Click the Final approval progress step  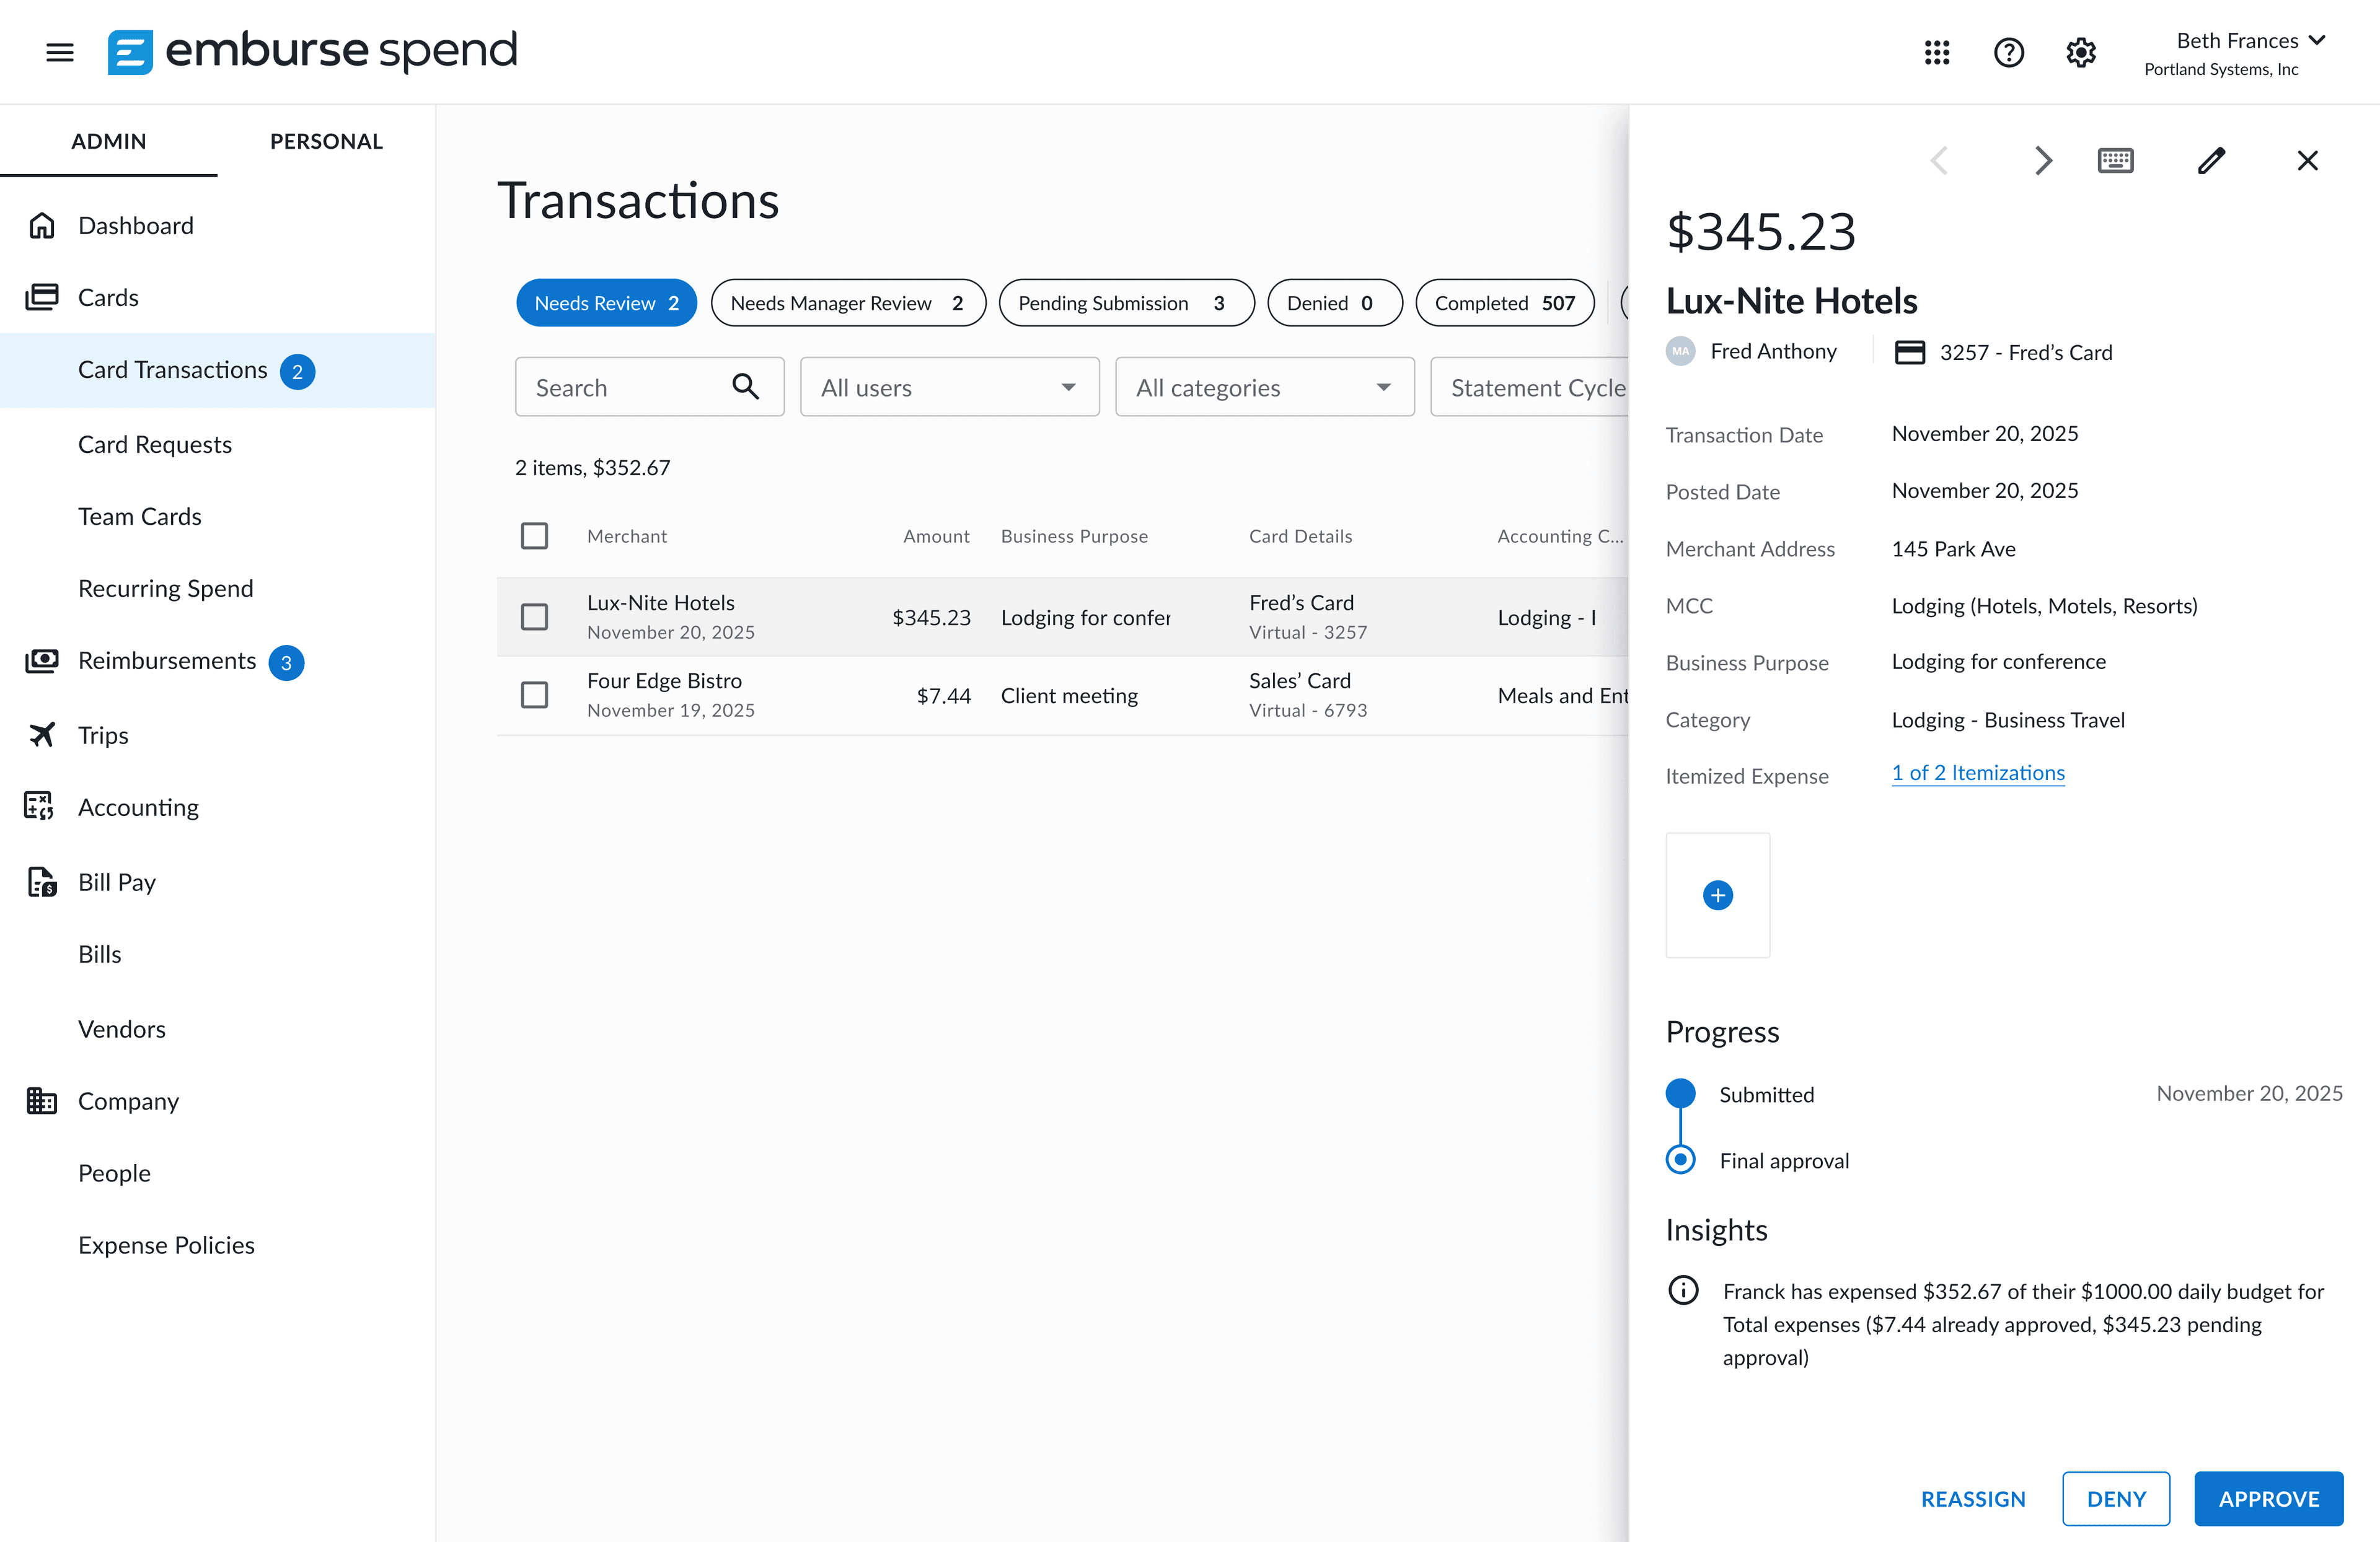click(x=1783, y=1160)
